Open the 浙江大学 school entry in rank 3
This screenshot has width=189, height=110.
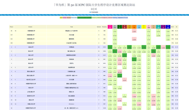point(30,55)
